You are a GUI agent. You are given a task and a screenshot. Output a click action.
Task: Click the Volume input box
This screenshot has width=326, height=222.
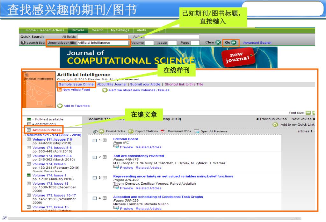[149, 43]
